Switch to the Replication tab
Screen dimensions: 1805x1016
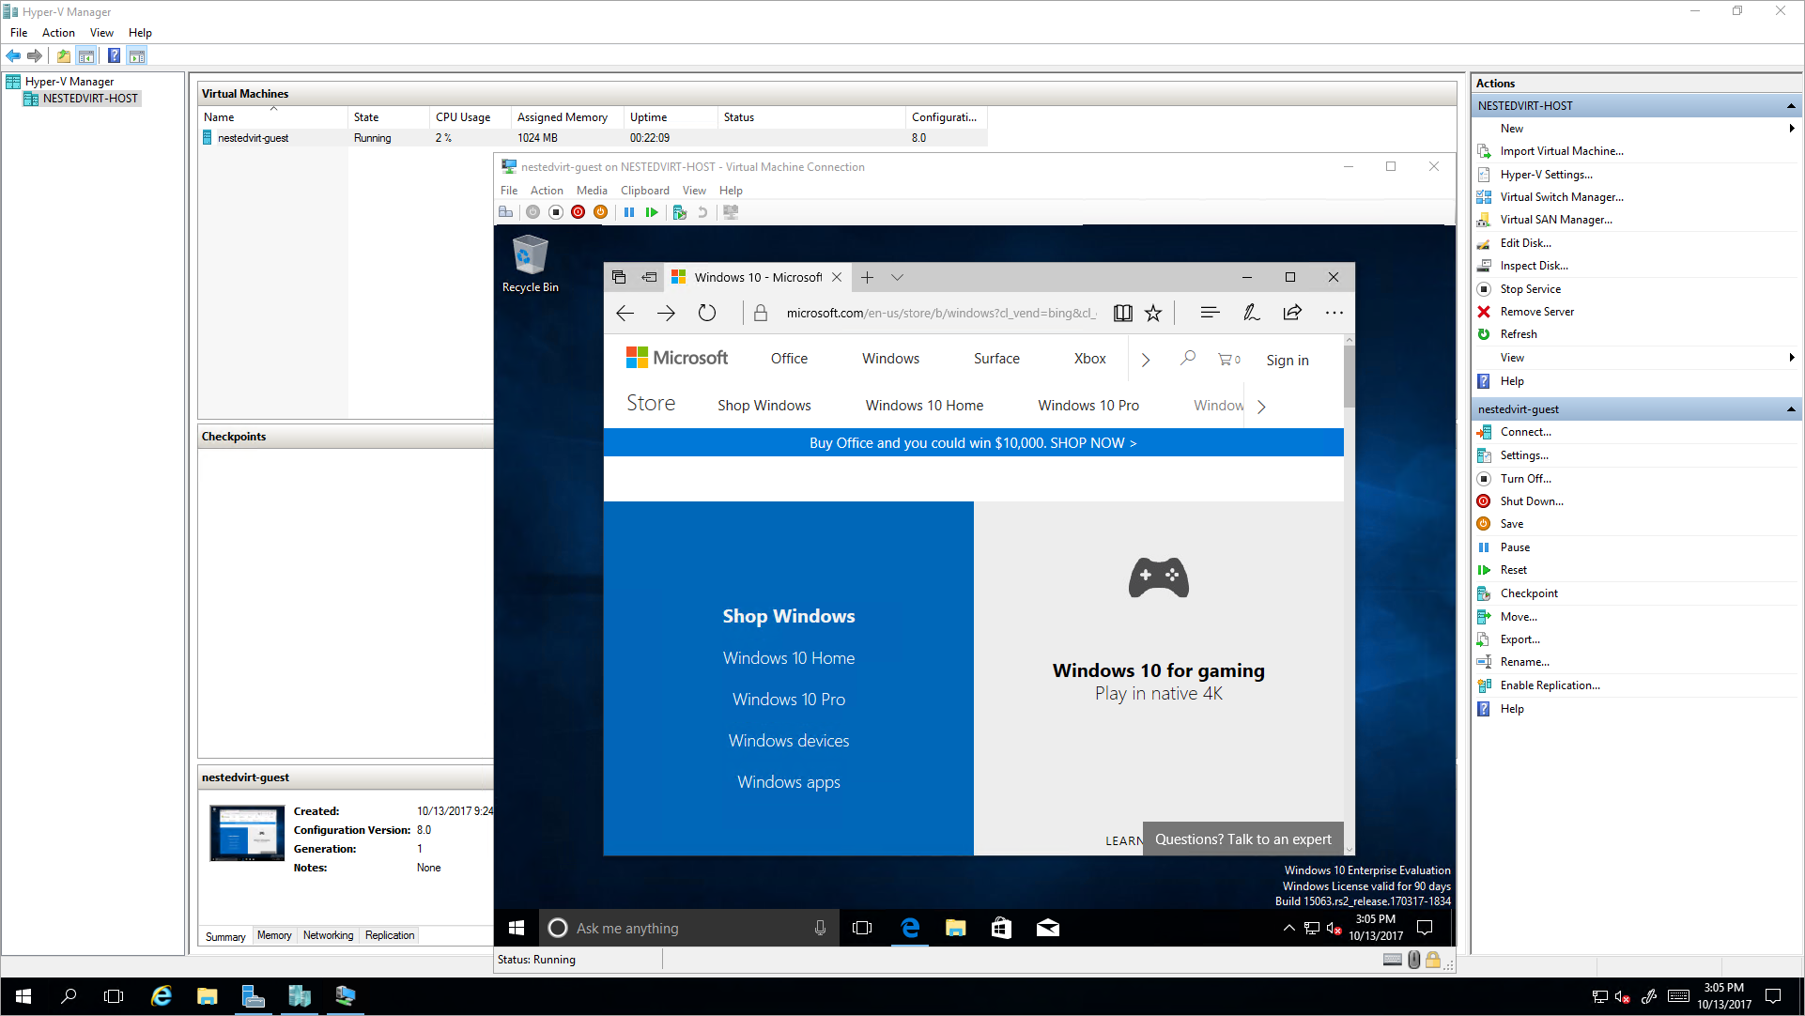[x=390, y=935]
